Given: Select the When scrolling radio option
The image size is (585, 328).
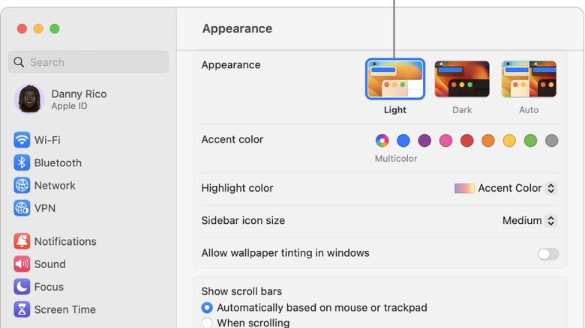Looking at the screenshot, I should 207,323.
